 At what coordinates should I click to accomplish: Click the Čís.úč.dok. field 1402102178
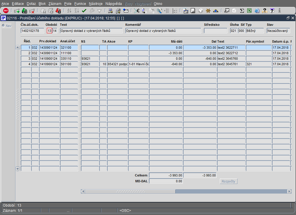point(32,31)
